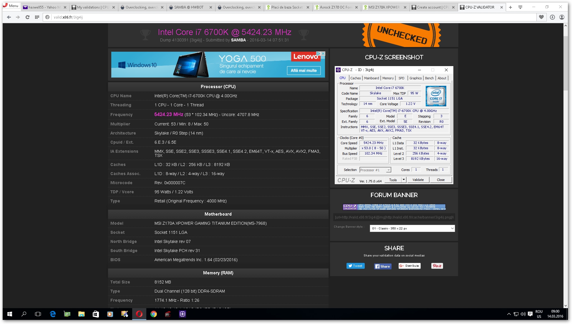Launch Google Chrome from taskbar
This screenshot has height=324, width=572.
tap(153, 314)
